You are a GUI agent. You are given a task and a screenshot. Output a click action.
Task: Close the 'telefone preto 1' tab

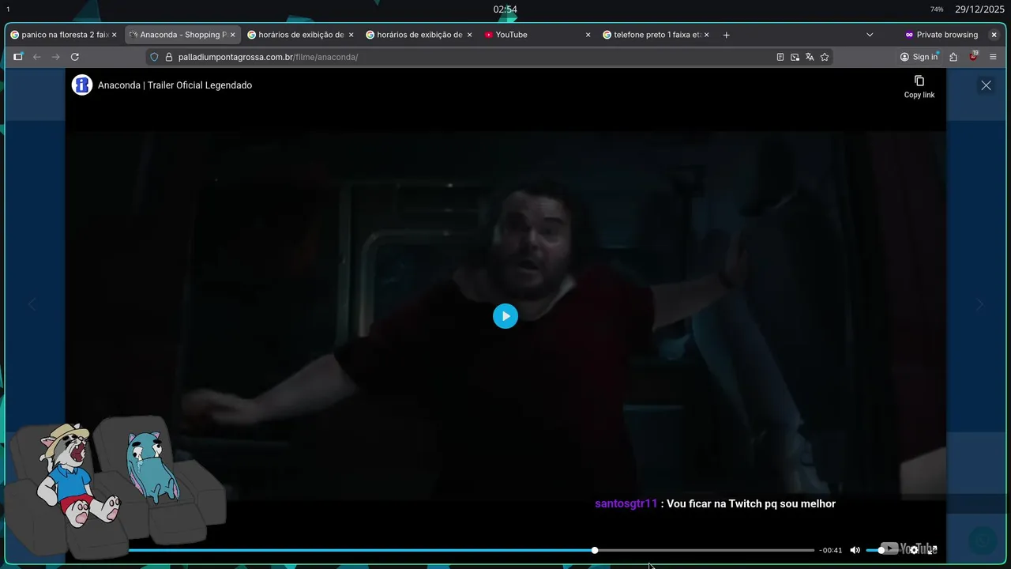pyautogui.click(x=706, y=35)
